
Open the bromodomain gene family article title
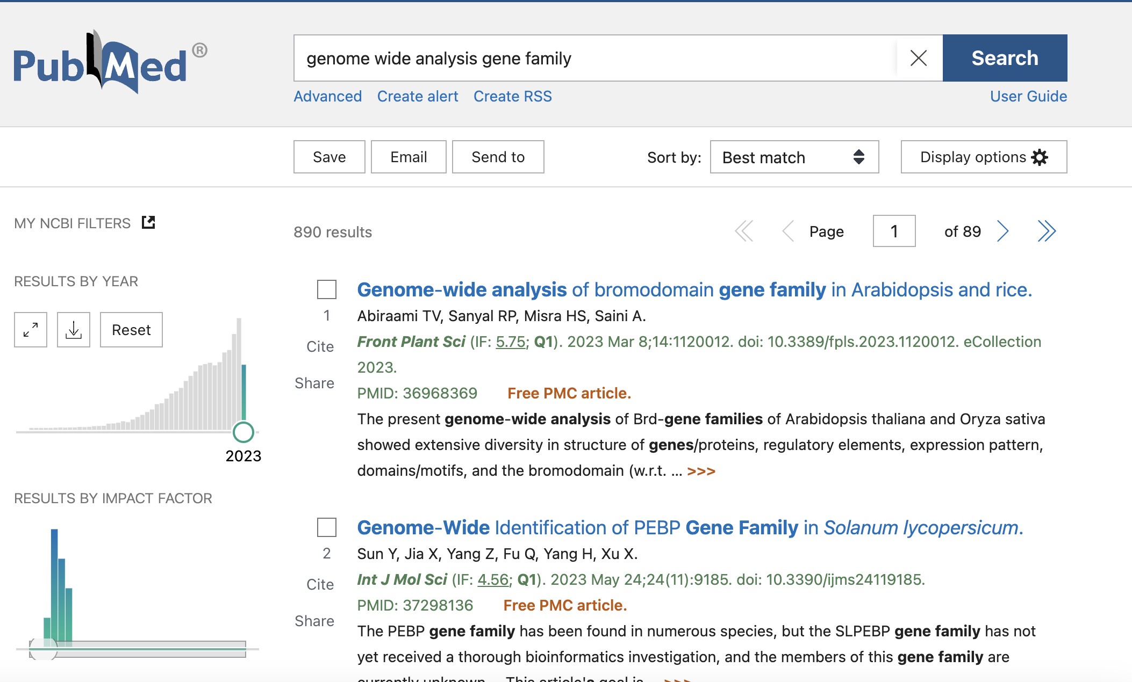(x=694, y=290)
